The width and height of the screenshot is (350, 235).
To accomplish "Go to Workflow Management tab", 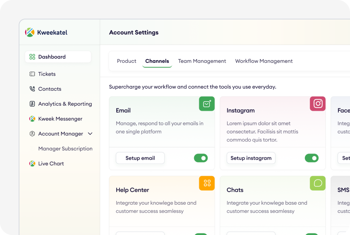I will point(264,61).
